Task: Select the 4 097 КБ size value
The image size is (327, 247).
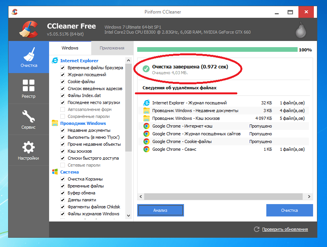Action: (x=264, y=118)
